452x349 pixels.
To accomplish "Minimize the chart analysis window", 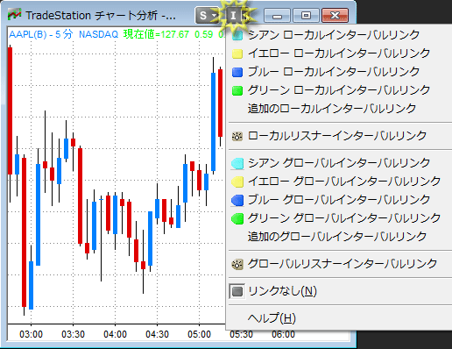I will coord(277,15).
